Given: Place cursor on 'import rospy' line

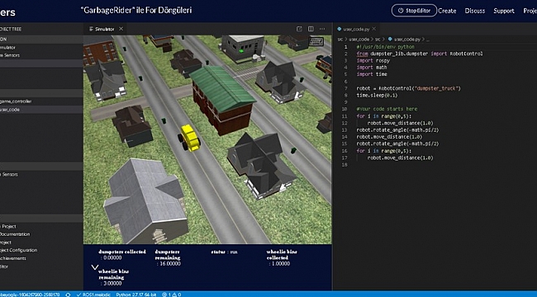Looking at the screenshot, I should pyautogui.click(x=373, y=60).
